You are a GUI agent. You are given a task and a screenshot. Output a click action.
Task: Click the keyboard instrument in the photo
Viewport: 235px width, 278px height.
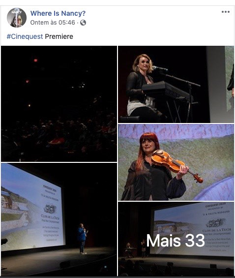point(167,91)
